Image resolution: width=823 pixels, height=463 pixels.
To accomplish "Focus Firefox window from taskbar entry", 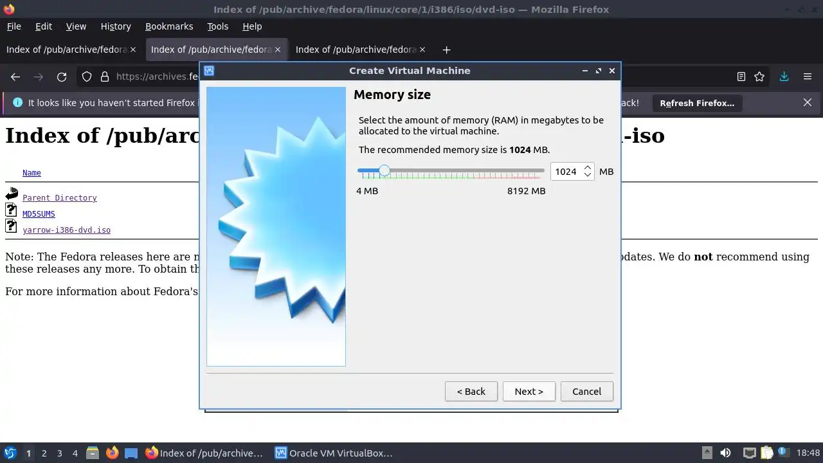I will (204, 453).
